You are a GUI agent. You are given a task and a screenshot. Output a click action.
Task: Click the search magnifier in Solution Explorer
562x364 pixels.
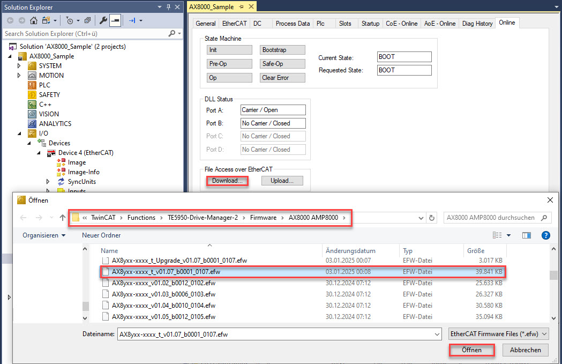pyautogui.click(x=172, y=33)
